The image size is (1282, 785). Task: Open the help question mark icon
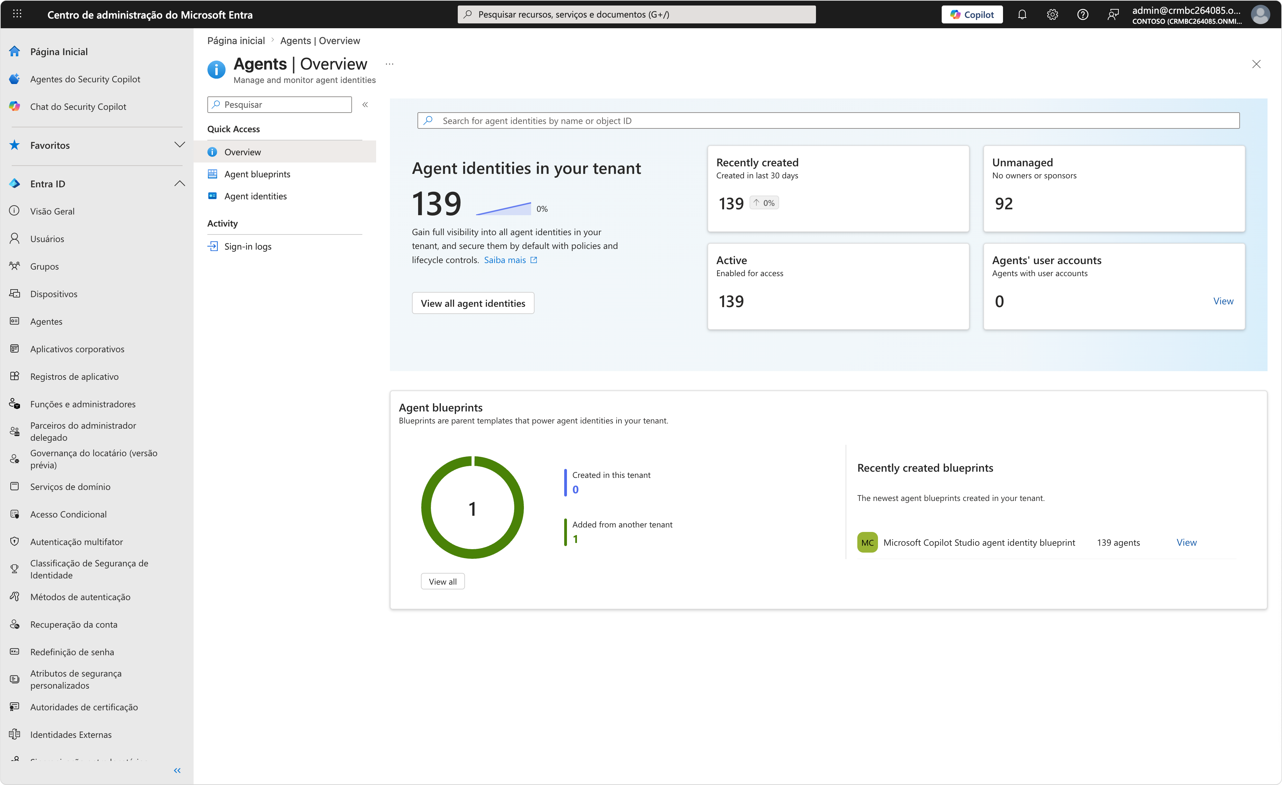coord(1082,14)
